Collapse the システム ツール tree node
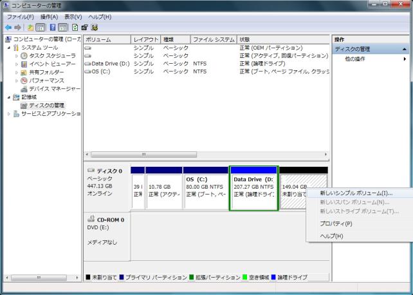Image resolution: width=413 pixels, height=295 pixels. pyautogui.click(x=9, y=48)
